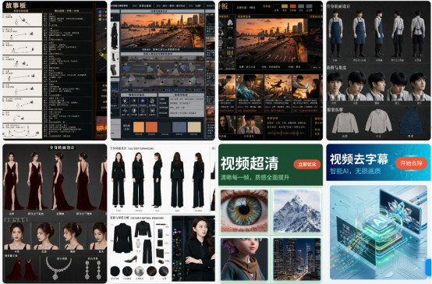The image size is (432, 284).
Task: Open the blue apron man character design card
Action: click(x=378, y=70)
